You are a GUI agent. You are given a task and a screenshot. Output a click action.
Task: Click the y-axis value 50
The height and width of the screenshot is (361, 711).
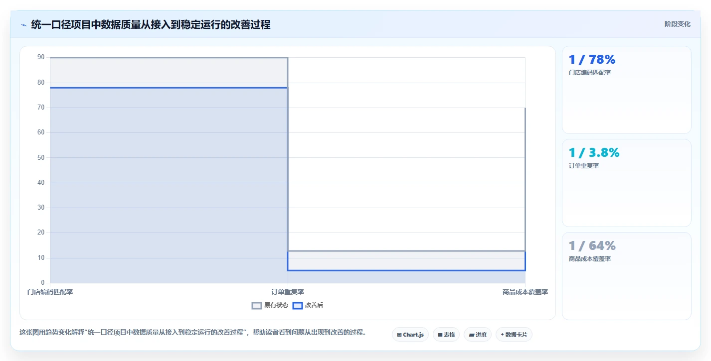click(41, 157)
